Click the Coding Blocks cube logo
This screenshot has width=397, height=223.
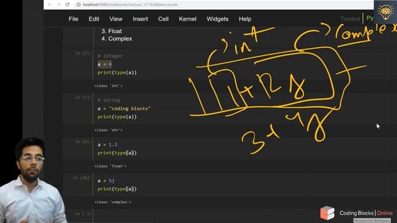[x=327, y=213]
